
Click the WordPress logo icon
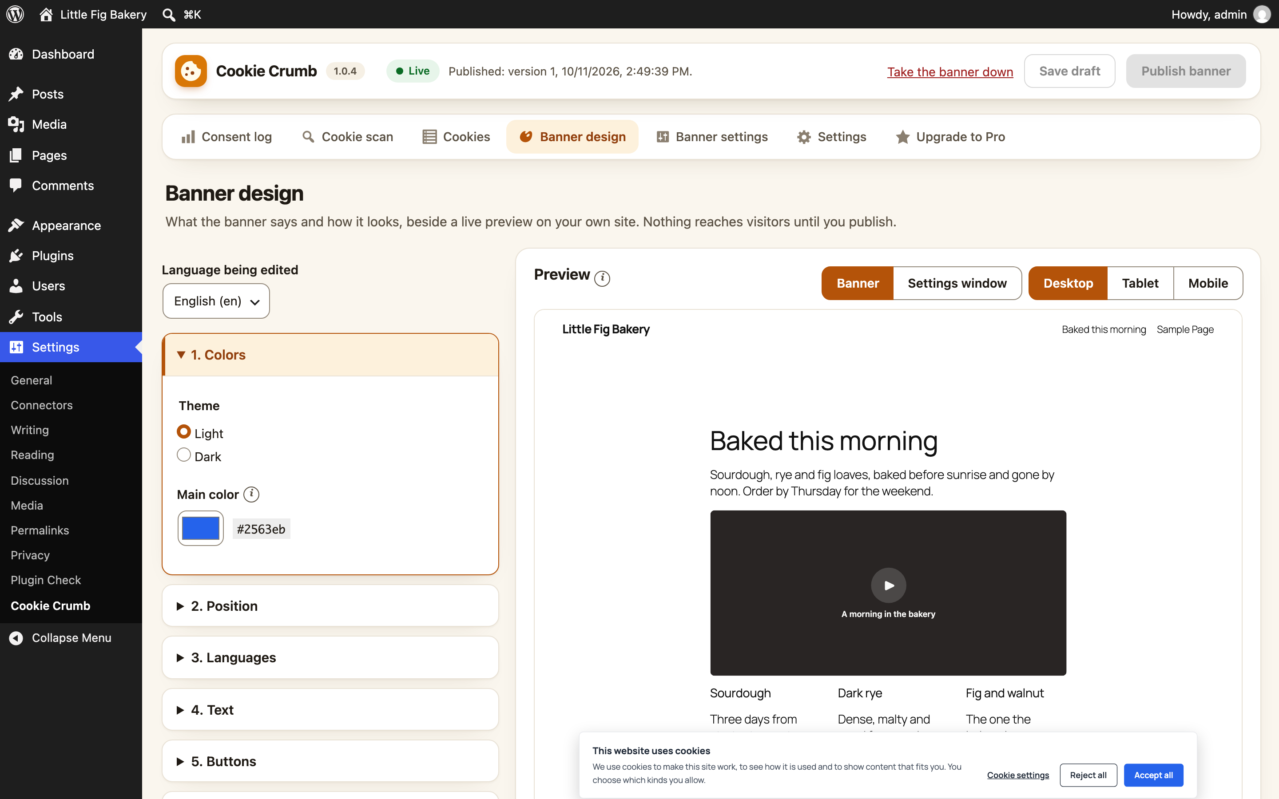(16, 14)
